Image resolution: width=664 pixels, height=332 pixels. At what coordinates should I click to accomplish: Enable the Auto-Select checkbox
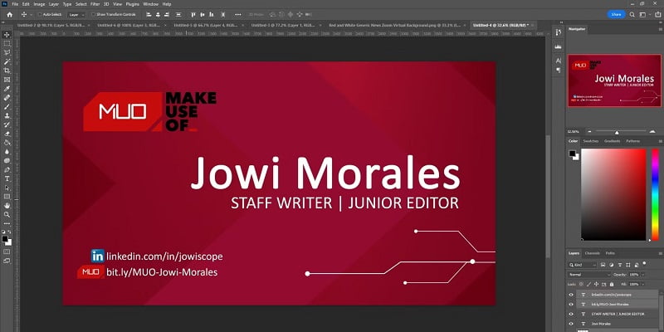click(x=39, y=14)
